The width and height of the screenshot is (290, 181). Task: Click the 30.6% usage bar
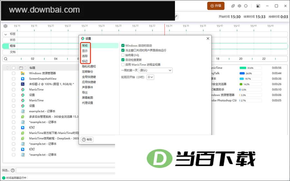coord(250,68)
